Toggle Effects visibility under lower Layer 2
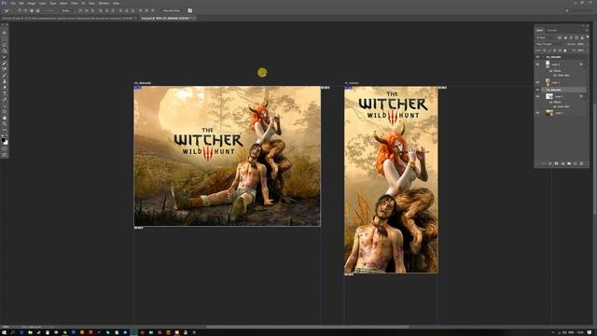Screen dimensions: 597x336 point(550,102)
